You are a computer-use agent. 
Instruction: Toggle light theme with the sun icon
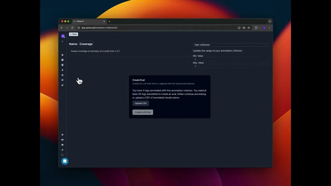click(x=62, y=150)
